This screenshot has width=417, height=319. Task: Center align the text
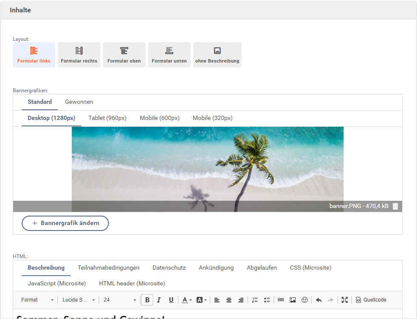point(229,300)
